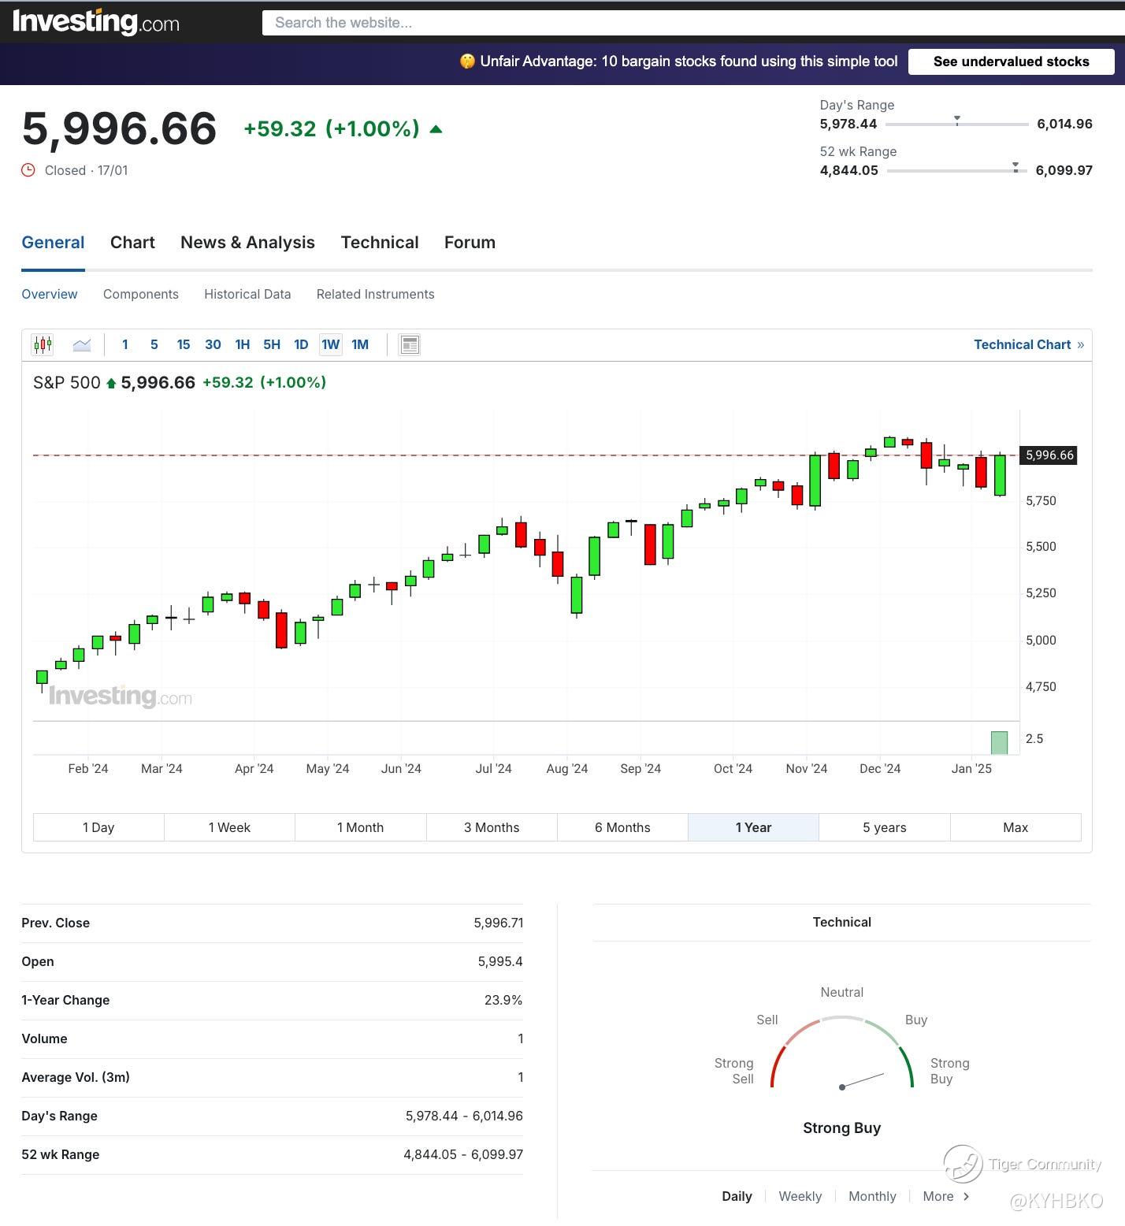The width and height of the screenshot is (1125, 1226).
Task: Switch to the Overview sub-tab
Action: tap(50, 294)
